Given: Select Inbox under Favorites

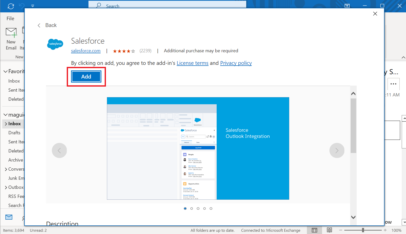Looking at the screenshot, I should 14,81.
